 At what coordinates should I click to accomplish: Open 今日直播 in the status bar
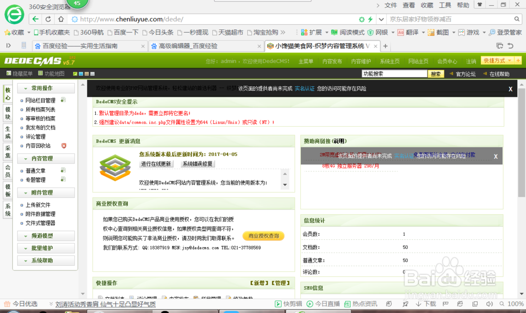point(323,304)
